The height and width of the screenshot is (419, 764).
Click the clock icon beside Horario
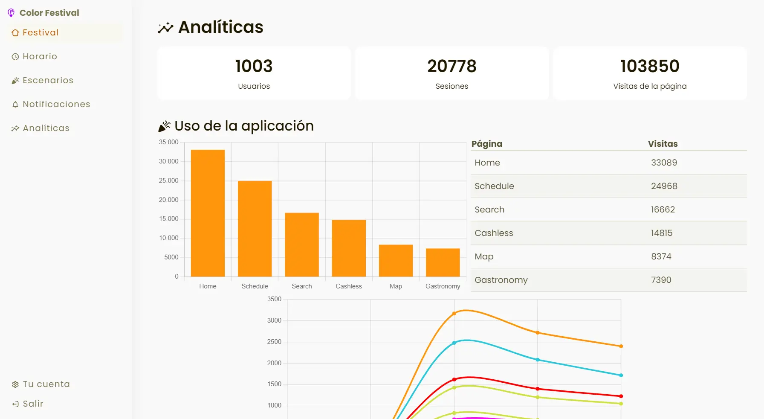15,56
